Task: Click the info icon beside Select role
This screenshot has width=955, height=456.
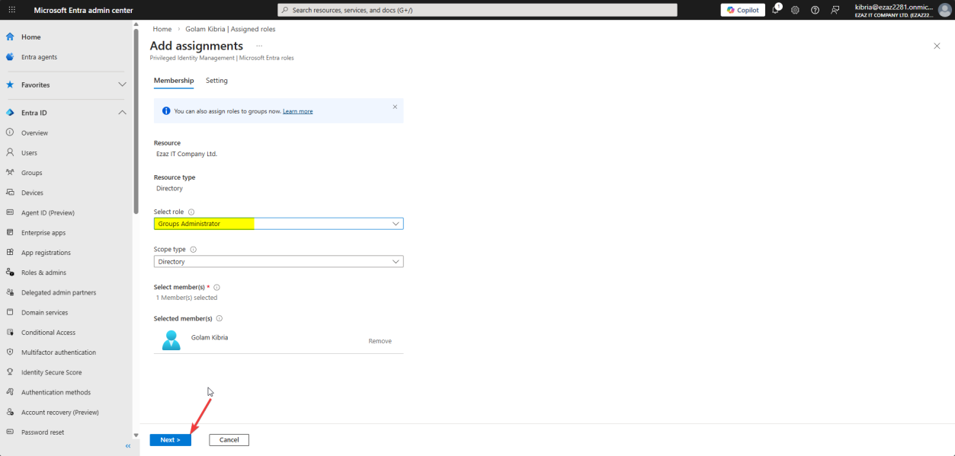Action: click(x=191, y=212)
